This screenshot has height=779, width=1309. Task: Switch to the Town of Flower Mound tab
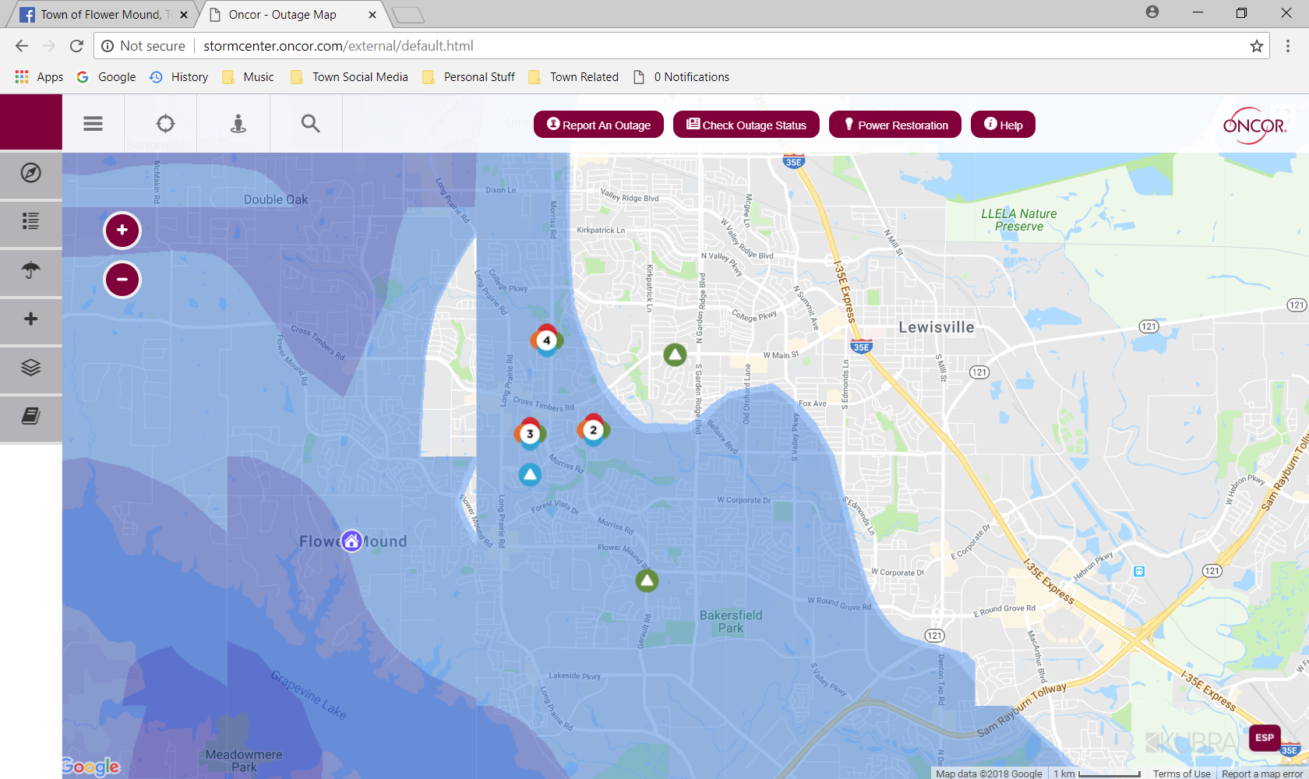click(101, 15)
